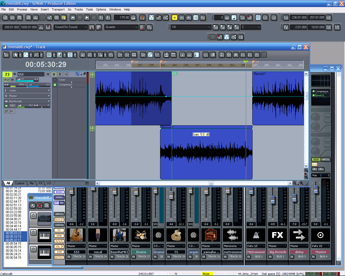Open the track output Master dropdown

click(27, 96)
